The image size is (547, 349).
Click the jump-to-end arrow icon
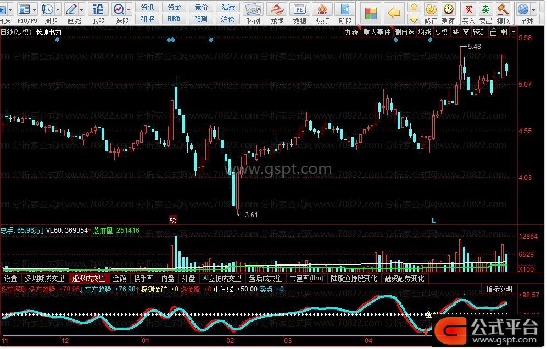click(504, 32)
